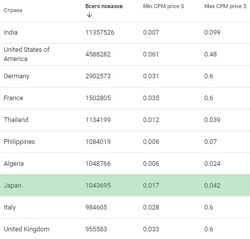Image resolution: width=250 pixels, height=239 pixels.
Task: Sort by Min CPM price $ header
Action: coord(163,6)
